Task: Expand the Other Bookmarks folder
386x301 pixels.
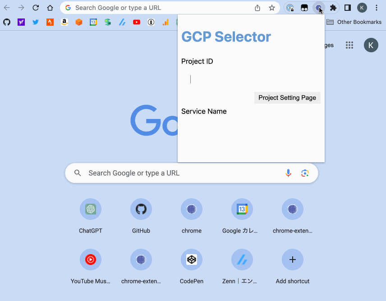Action: coord(354,22)
